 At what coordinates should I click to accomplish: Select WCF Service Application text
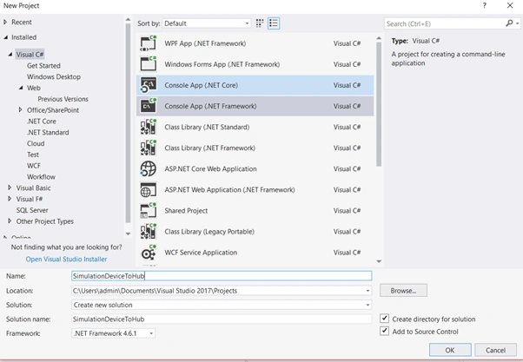coord(201,253)
